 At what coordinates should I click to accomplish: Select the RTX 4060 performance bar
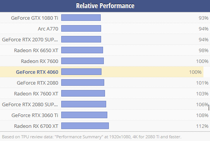pos(81,72)
